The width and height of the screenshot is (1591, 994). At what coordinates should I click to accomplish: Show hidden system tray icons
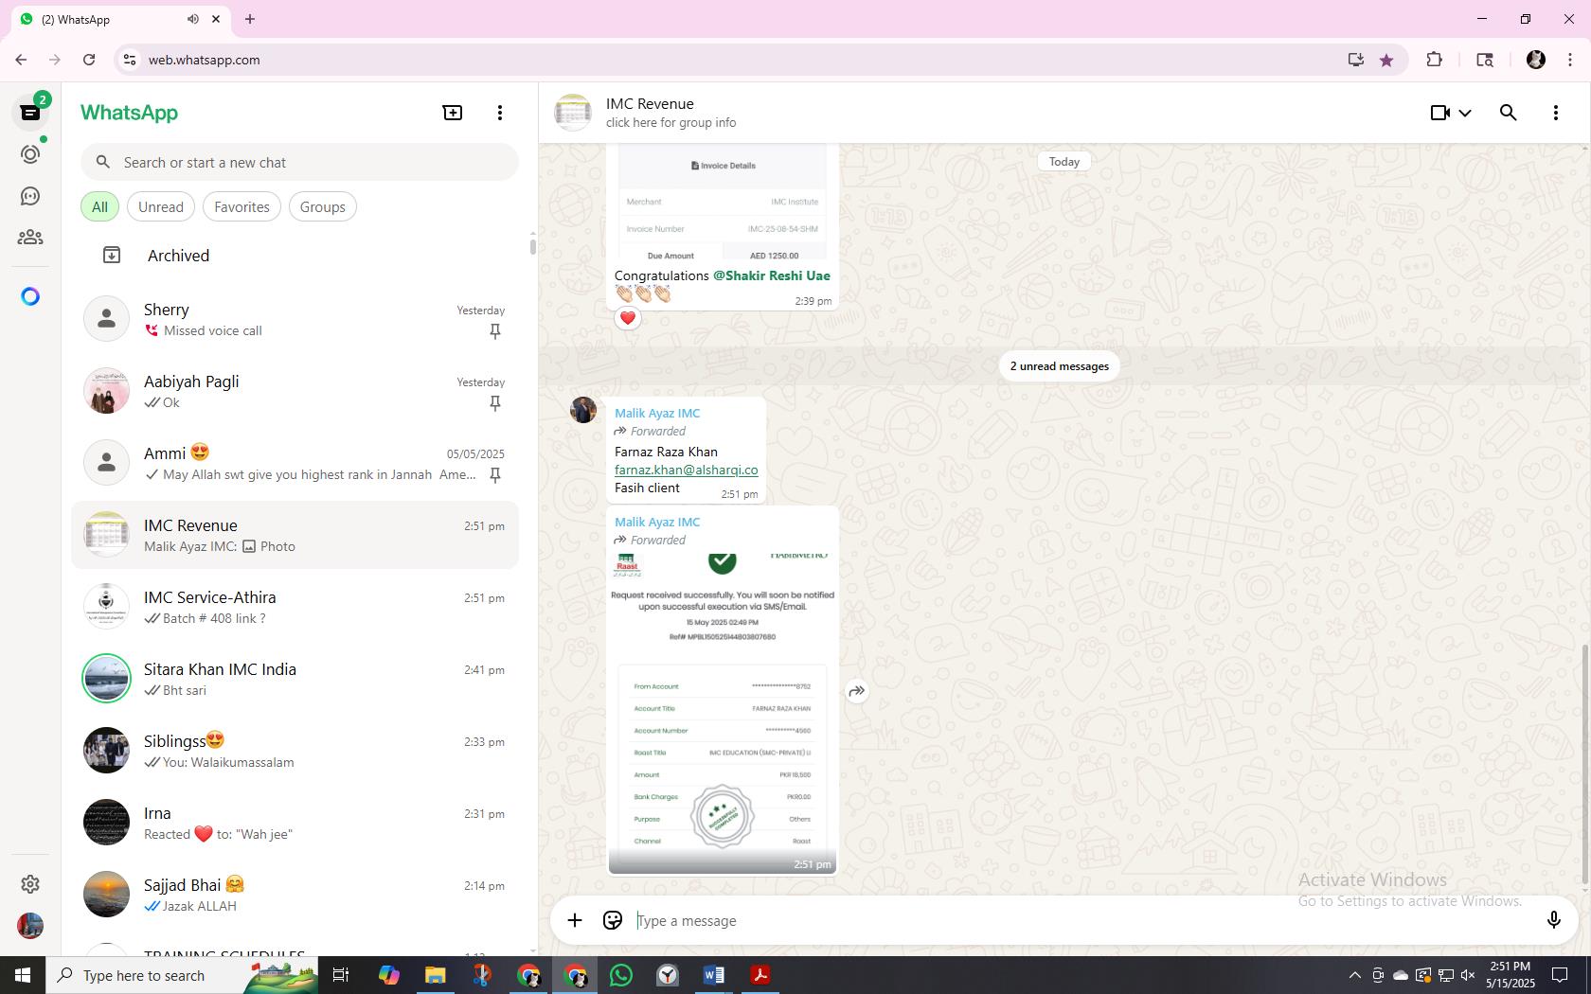(1354, 975)
